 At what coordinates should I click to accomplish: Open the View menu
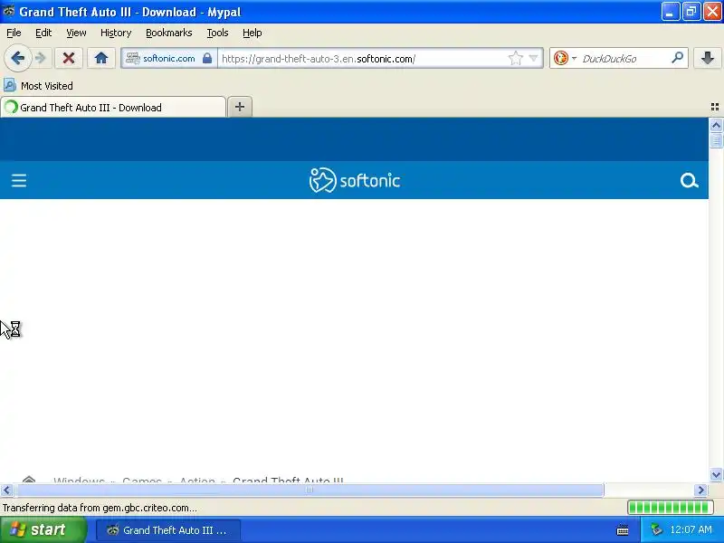pyautogui.click(x=76, y=33)
